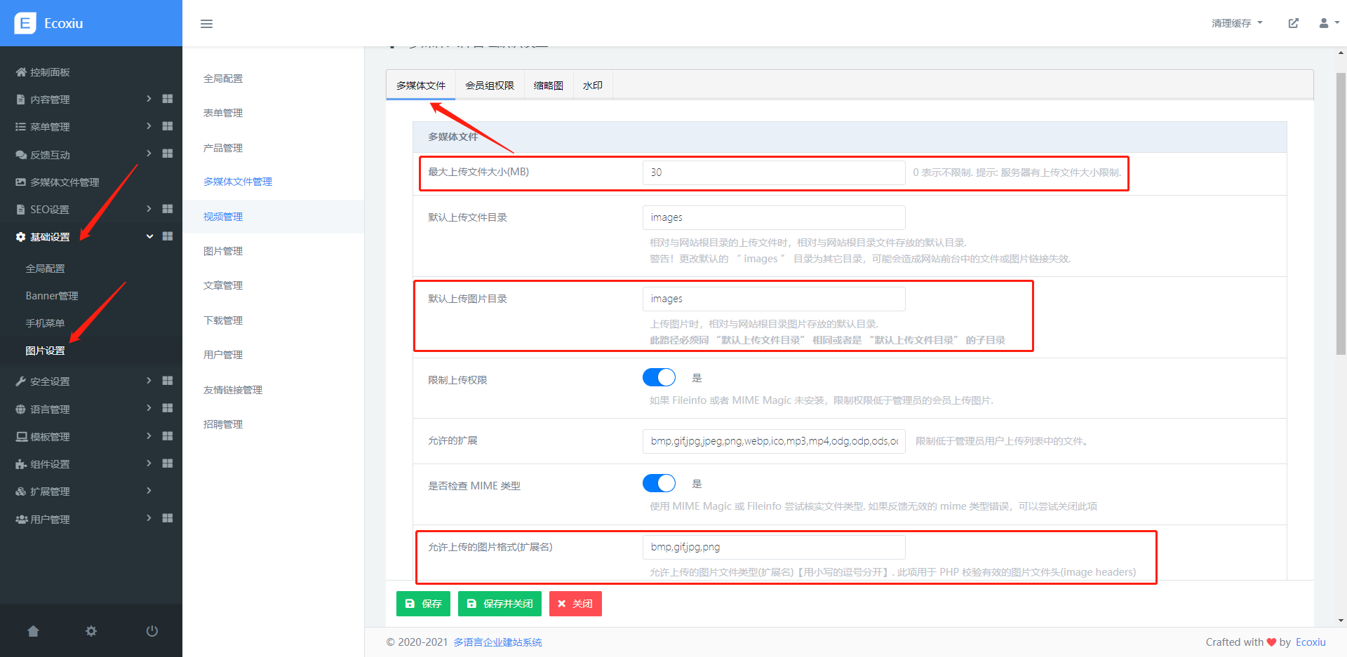The width and height of the screenshot is (1347, 657).
Task: Switch to the 会员组权限 tab
Action: 490,86
